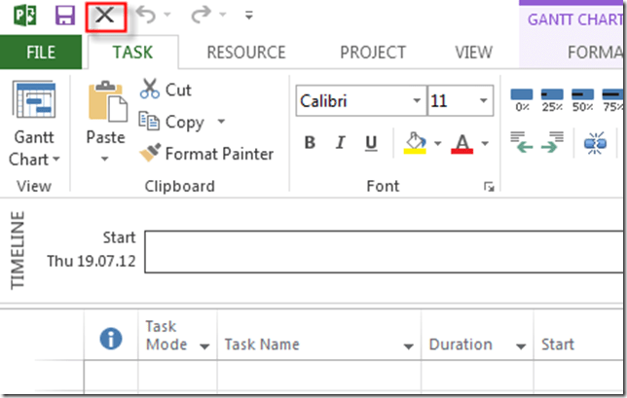Click the Cut scissors icon
The width and height of the screenshot is (627, 398).
150,90
